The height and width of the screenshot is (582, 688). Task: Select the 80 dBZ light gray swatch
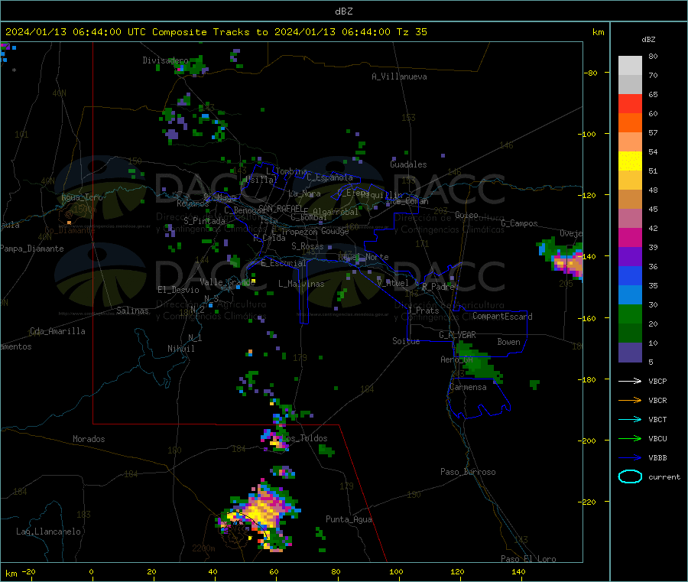tap(630, 66)
